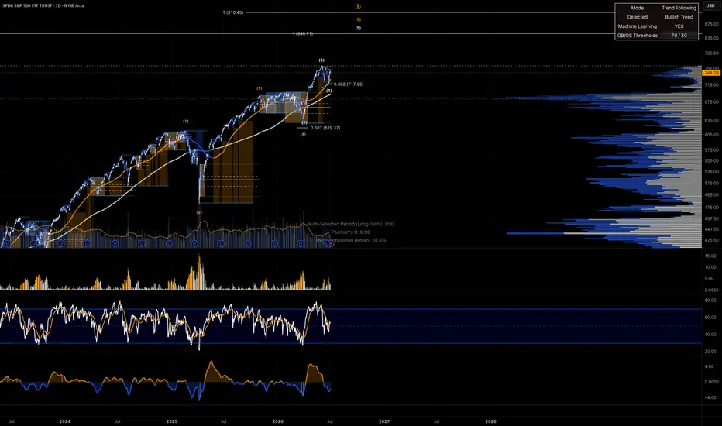Viewport: 722px width, 426px height.
Task: Open the USD currency selector
Action: tap(710, 5)
